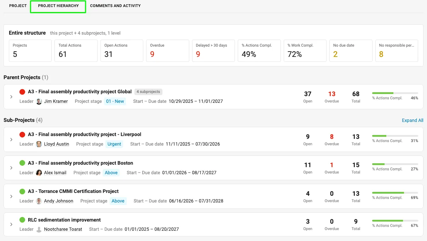Click the RLC sedimentation 67% completion progress bar

(x=395, y=221)
